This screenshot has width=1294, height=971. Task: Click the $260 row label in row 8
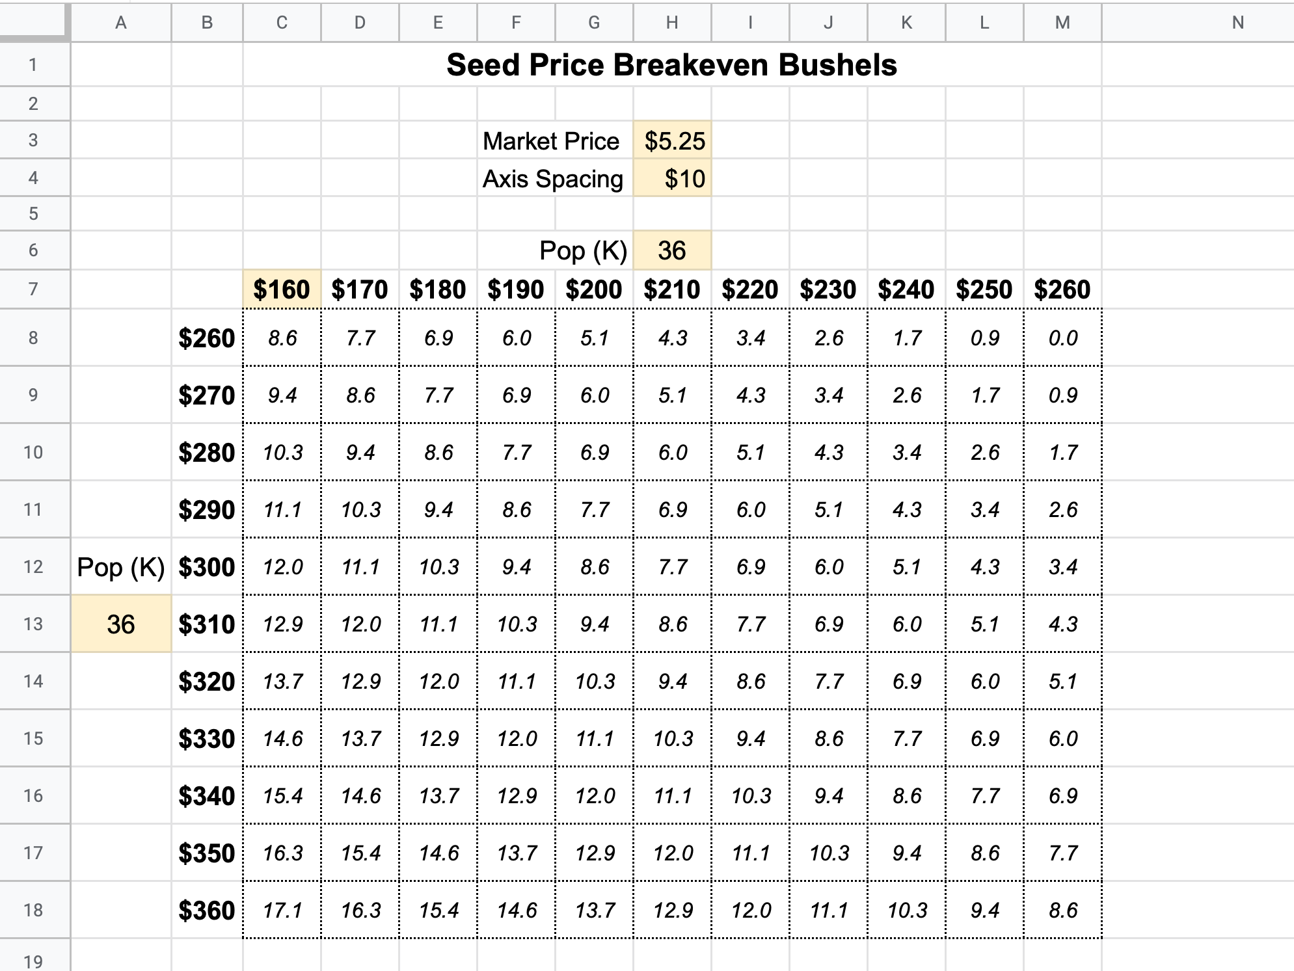click(207, 338)
